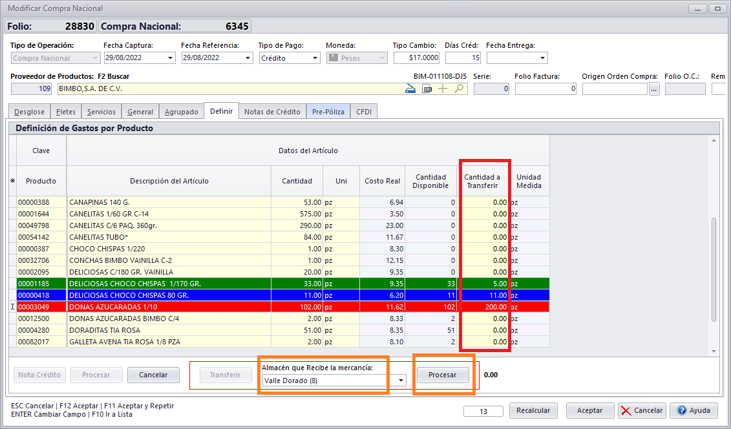Click Procesar next to the warehouse dropdown

click(x=443, y=375)
